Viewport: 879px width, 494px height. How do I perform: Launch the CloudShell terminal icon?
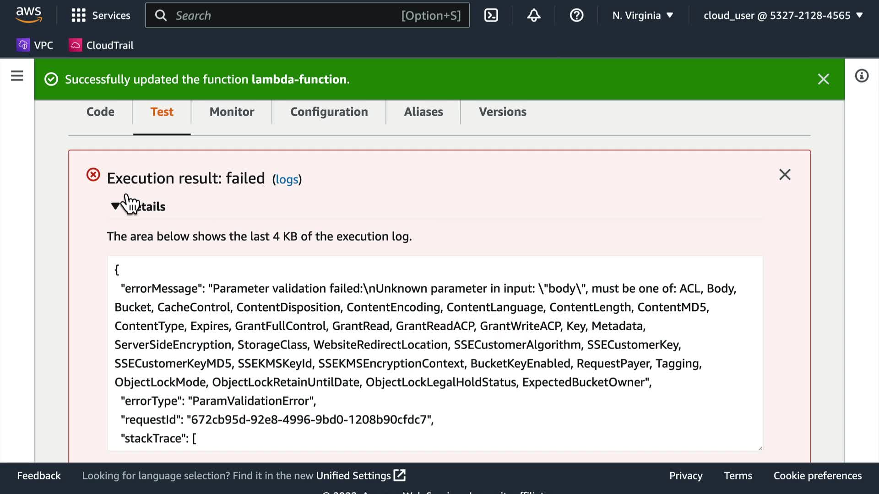(491, 16)
